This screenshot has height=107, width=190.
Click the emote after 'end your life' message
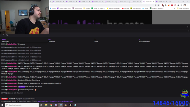coord(35,90)
